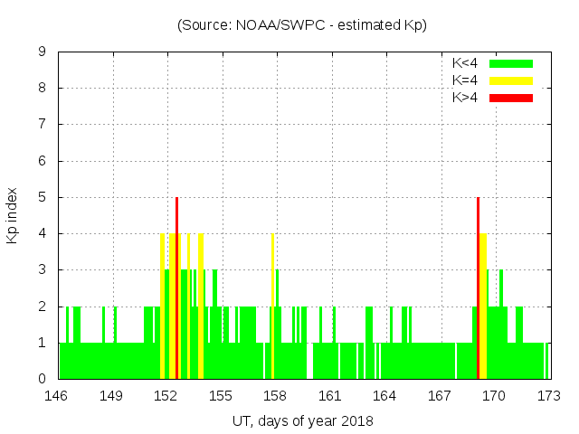The height and width of the screenshot is (434, 579).
Task: Click the red K>4 legend swatch
Action: [511, 97]
